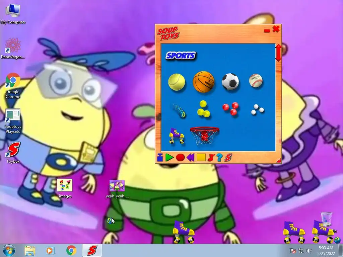
Task: Pick the basketball hoop toy
Action: tap(204, 136)
